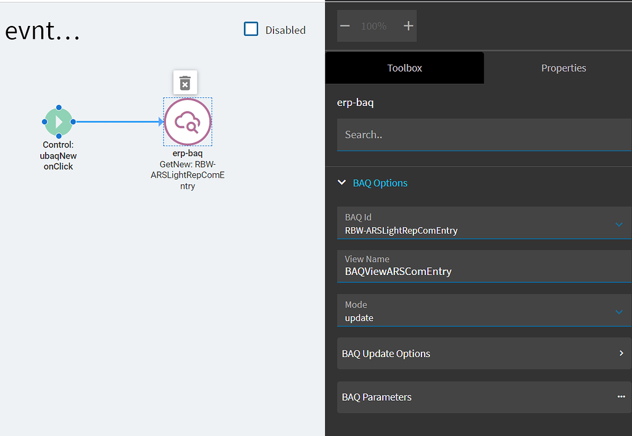Image resolution: width=632 pixels, height=436 pixels.
Task: Click a blue connection port on the trigger node
Action: click(75, 121)
